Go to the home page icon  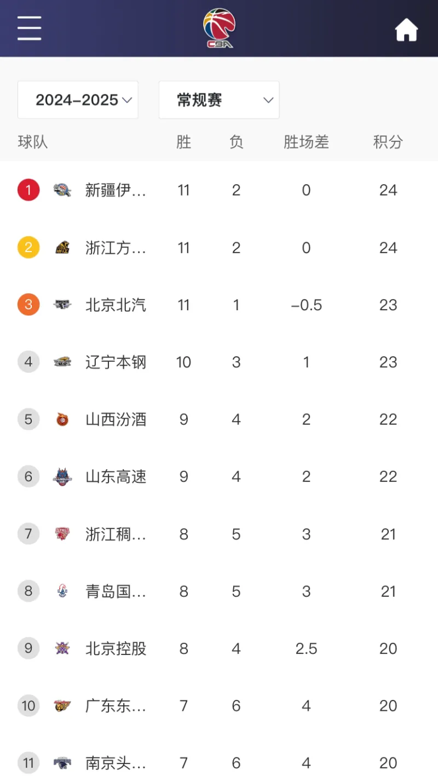[x=407, y=30]
